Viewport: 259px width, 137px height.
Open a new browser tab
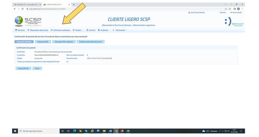point(74,4)
